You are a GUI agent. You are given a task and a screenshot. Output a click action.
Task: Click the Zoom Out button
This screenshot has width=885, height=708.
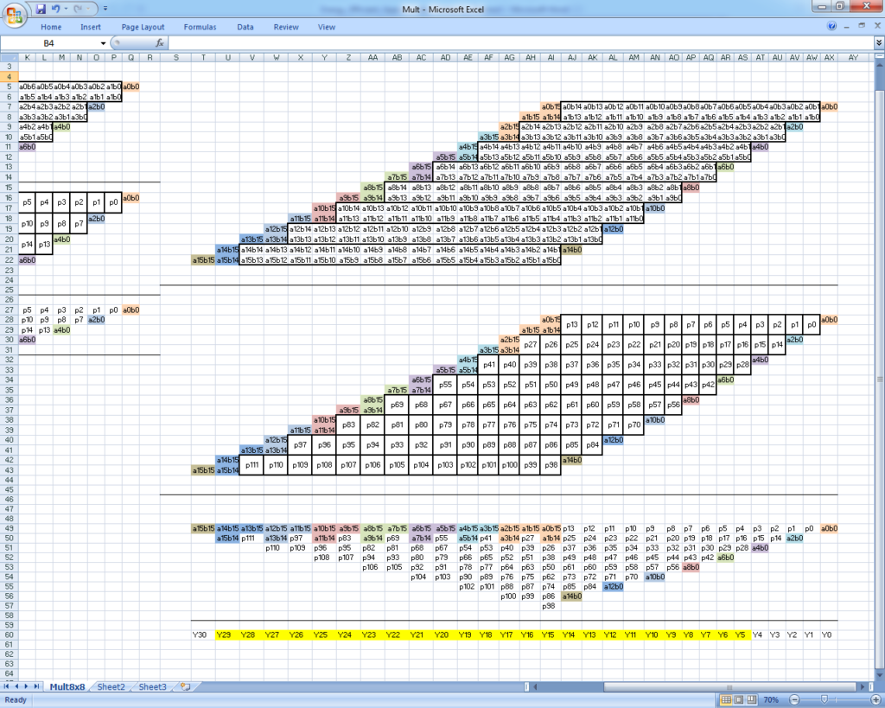click(793, 699)
